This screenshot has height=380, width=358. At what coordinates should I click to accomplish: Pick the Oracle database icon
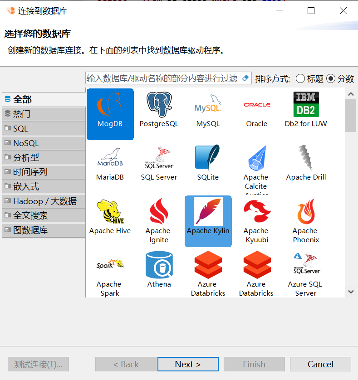[x=257, y=105]
